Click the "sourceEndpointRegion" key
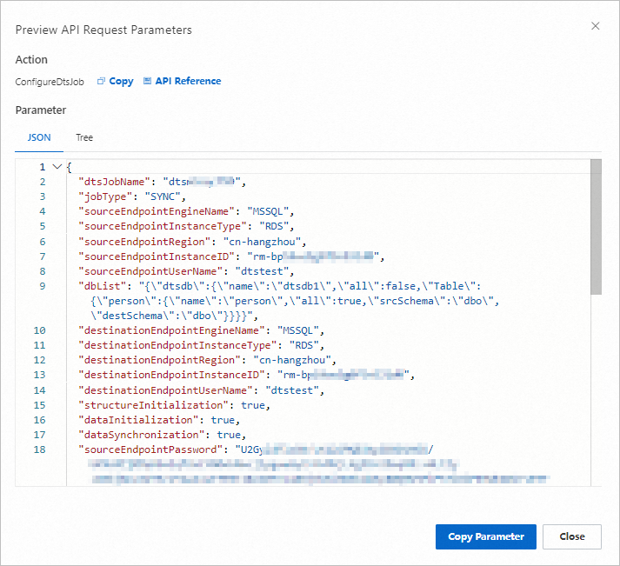 click(x=144, y=242)
